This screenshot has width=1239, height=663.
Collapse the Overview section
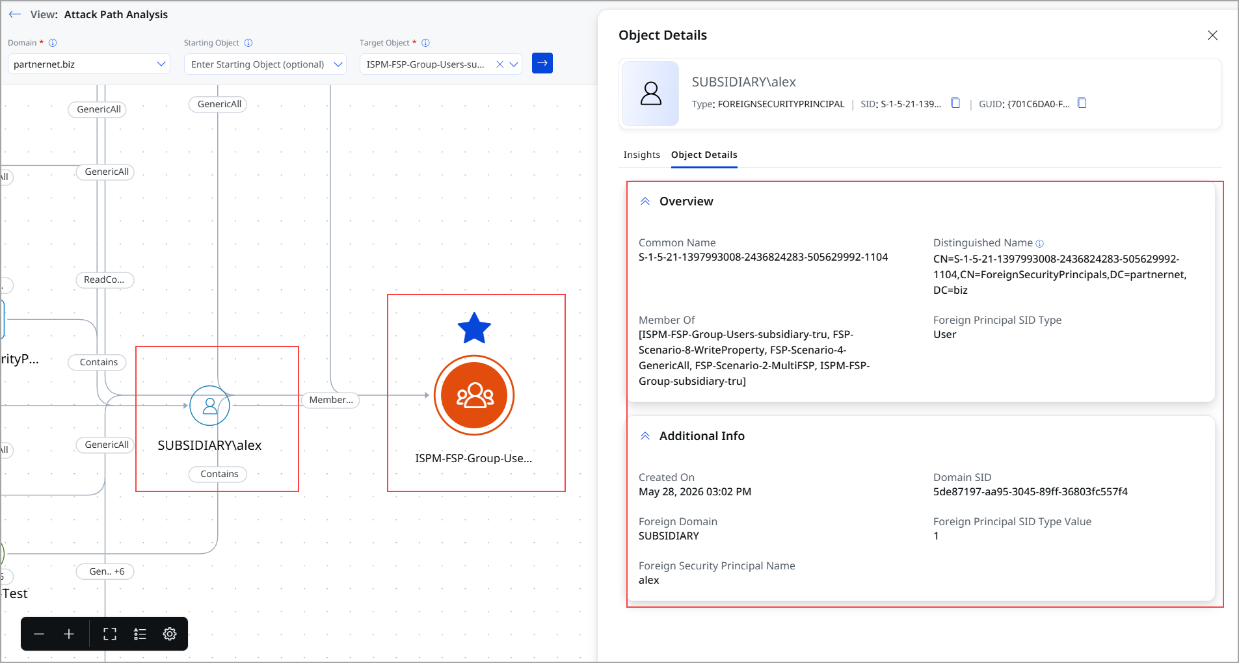(645, 201)
